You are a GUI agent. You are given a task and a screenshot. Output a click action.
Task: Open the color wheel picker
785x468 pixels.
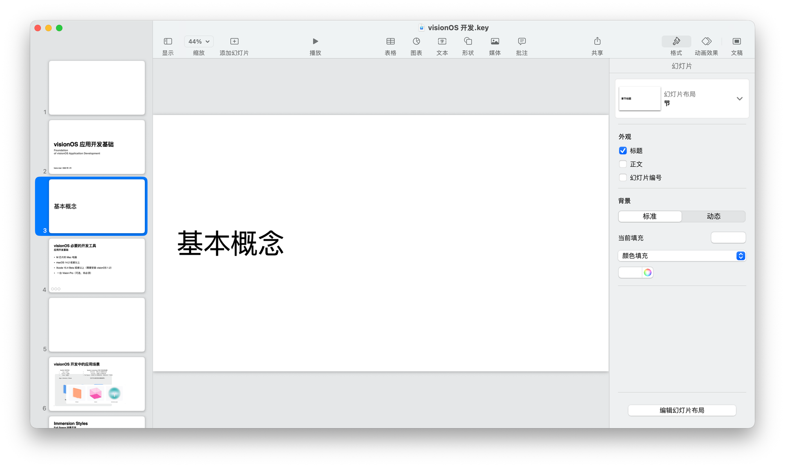coord(648,272)
